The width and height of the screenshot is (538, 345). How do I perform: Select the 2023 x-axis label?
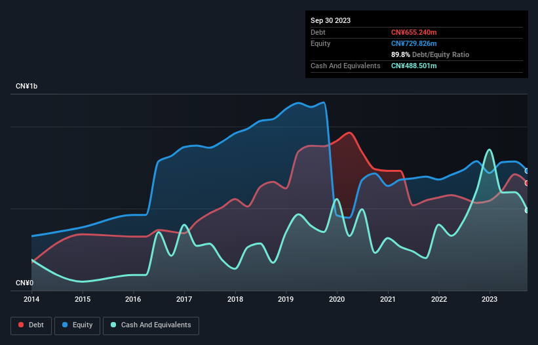click(490, 299)
